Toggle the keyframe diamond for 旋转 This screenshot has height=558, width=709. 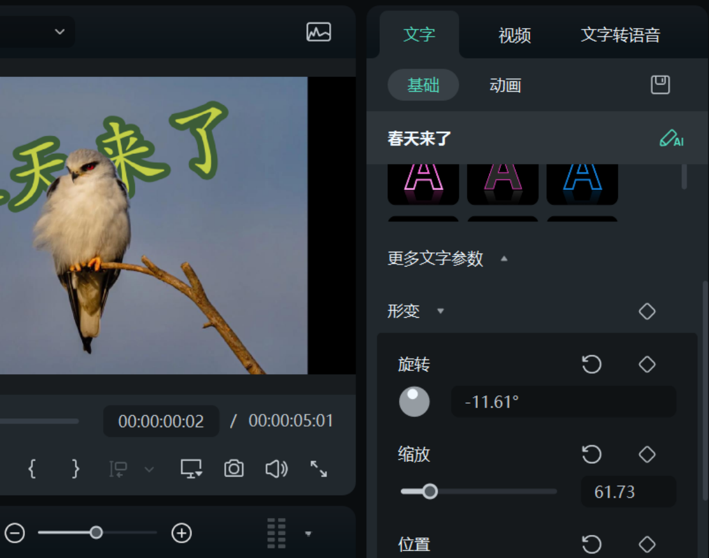click(646, 364)
